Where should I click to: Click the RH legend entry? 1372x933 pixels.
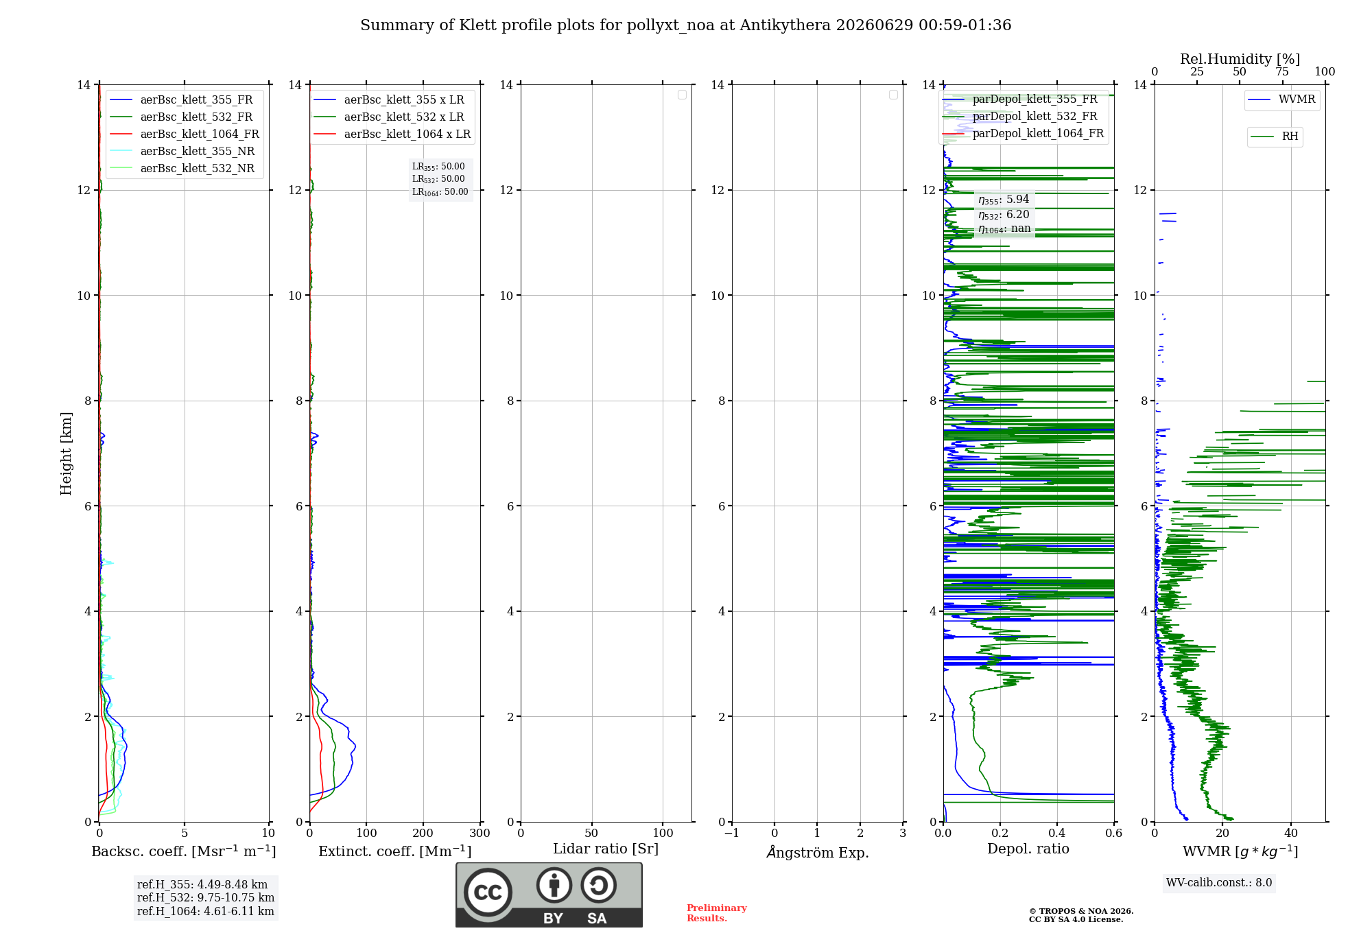(1275, 137)
